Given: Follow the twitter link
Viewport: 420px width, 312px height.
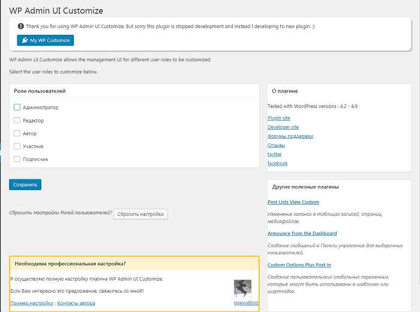Looking at the screenshot, I should (275, 154).
